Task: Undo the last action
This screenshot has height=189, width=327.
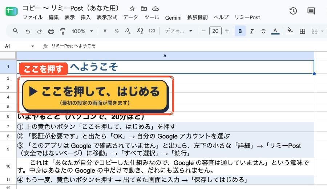Action: (28, 31)
